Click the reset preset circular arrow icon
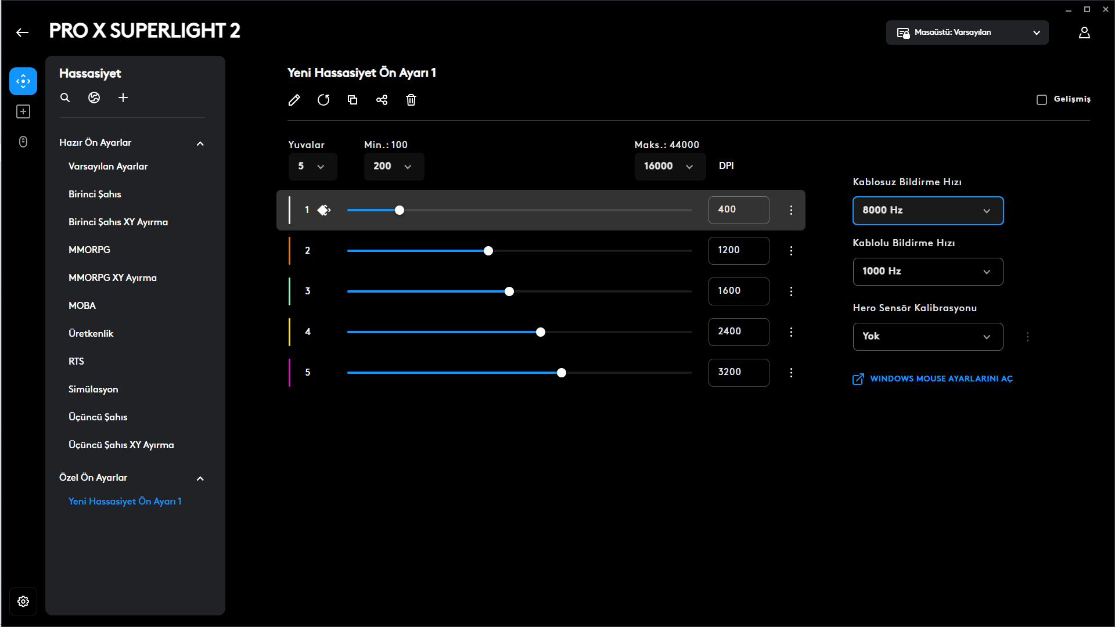This screenshot has width=1115, height=627. click(x=323, y=100)
